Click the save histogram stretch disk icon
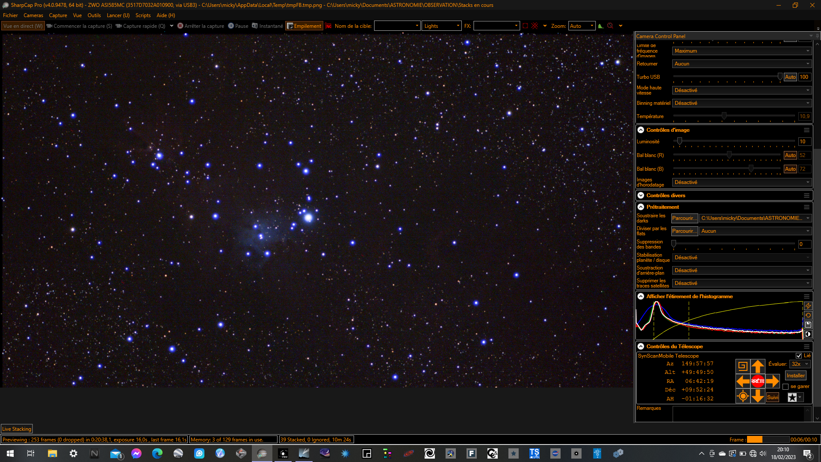 coord(808,325)
